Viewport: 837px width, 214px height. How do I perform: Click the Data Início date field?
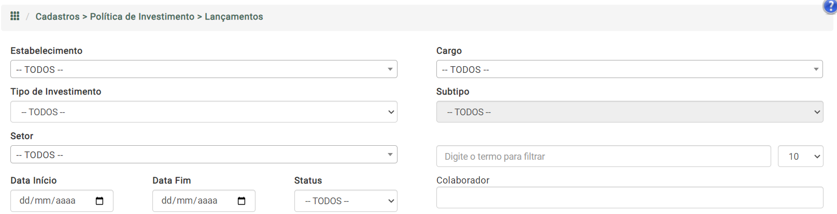pyautogui.click(x=62, y=201)
